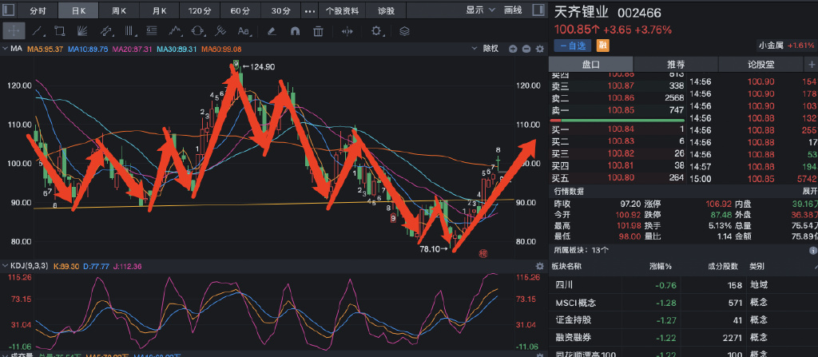The width and height of the screenshot is (818, 357).
Task: Select the eraser tool
Action: click(x=272, y=31)
